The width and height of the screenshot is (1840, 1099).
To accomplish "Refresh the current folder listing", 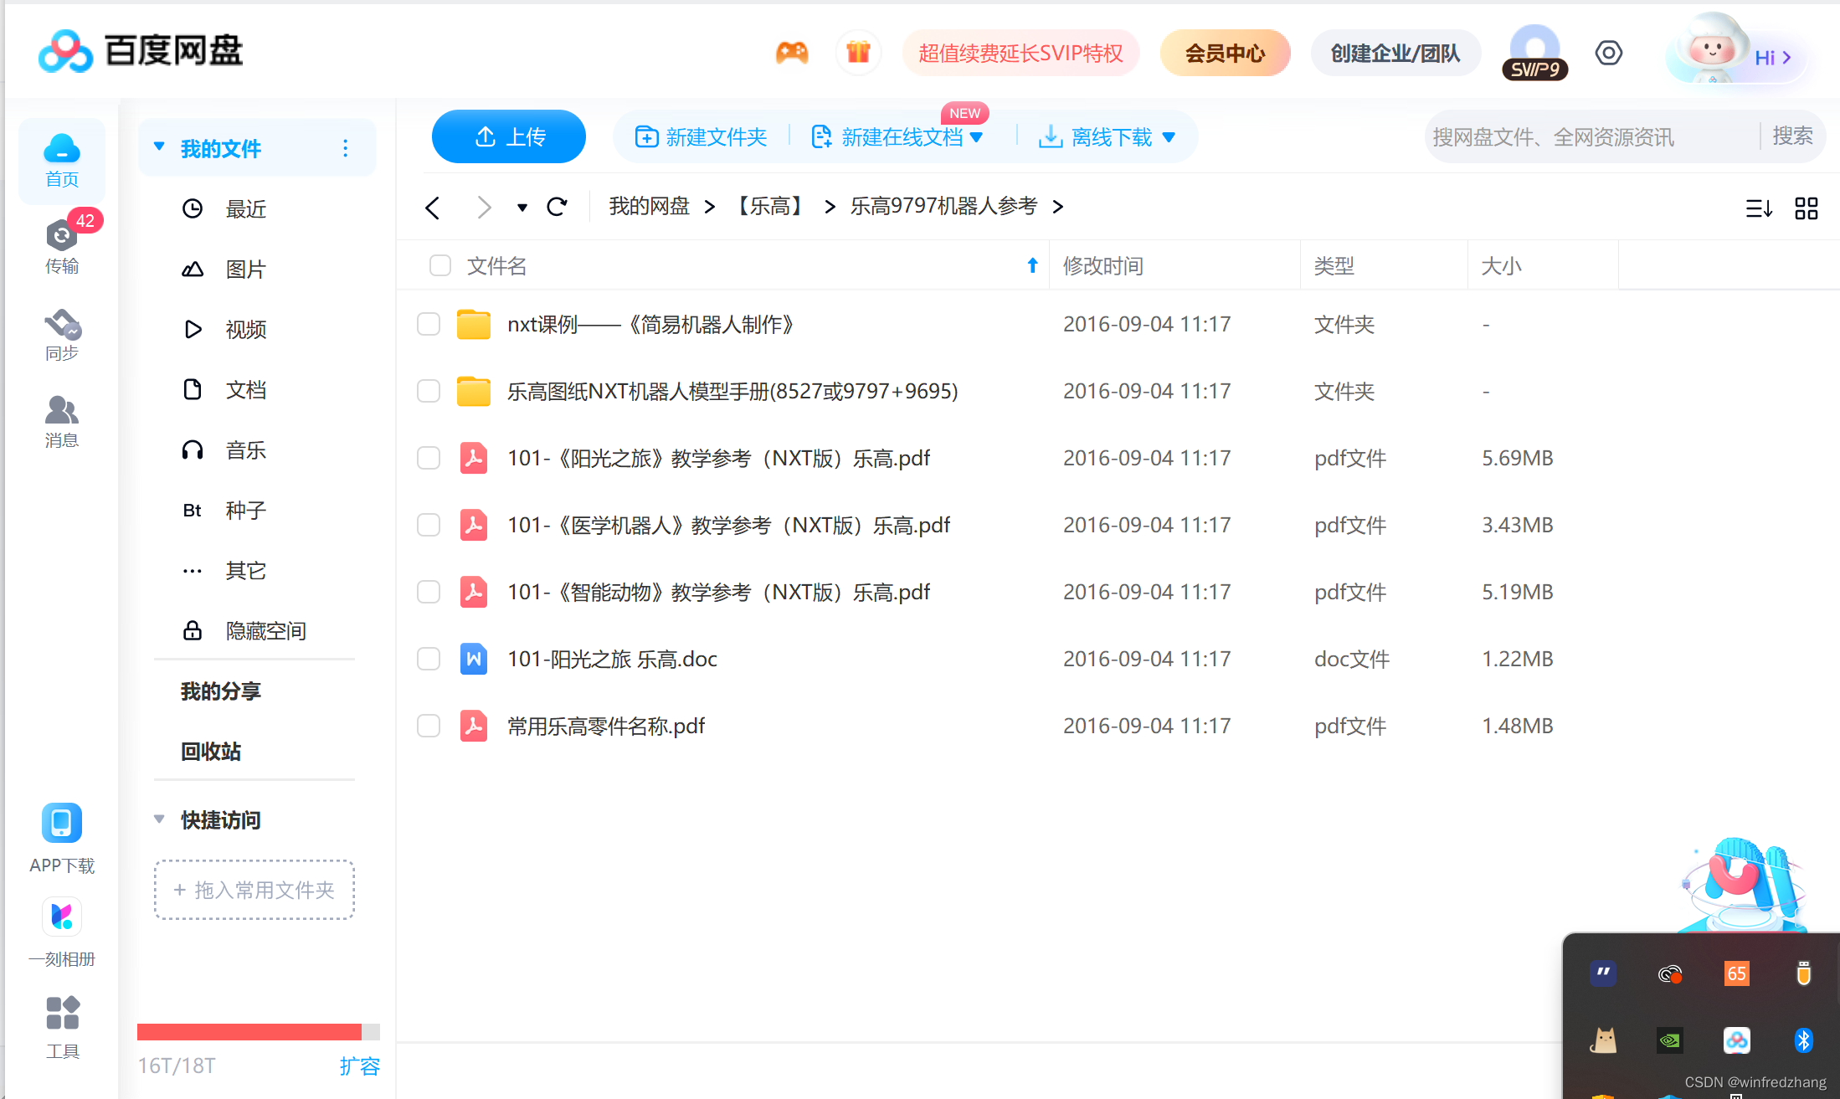I will 558,207.
